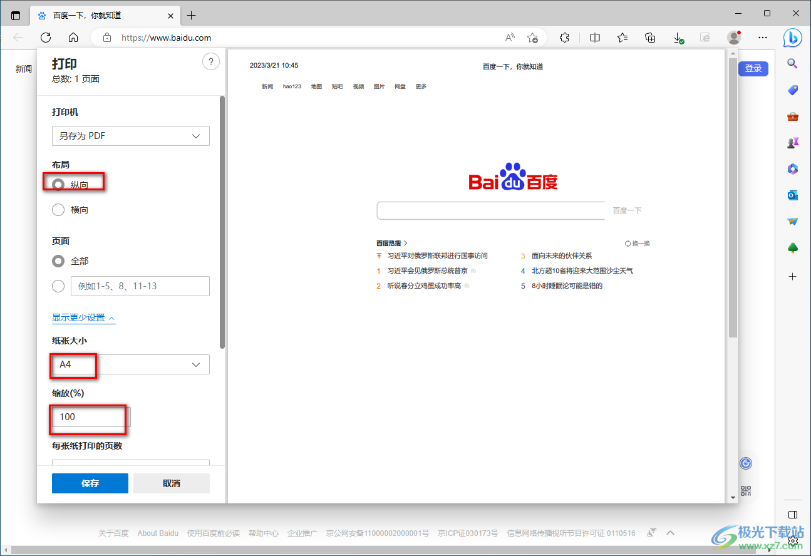Open 帮助中心 footer link
Screen dimensions: 811x556
pos(264,533)
